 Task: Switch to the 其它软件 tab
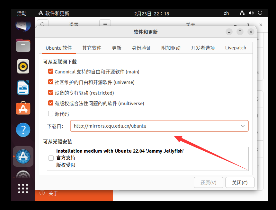(92, 48)
